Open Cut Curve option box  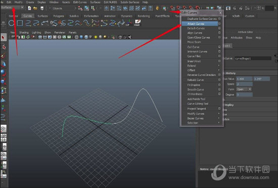coord(219,47)
